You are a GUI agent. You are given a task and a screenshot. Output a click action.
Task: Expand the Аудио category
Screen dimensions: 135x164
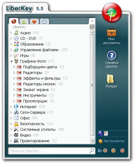click(11, 33)
